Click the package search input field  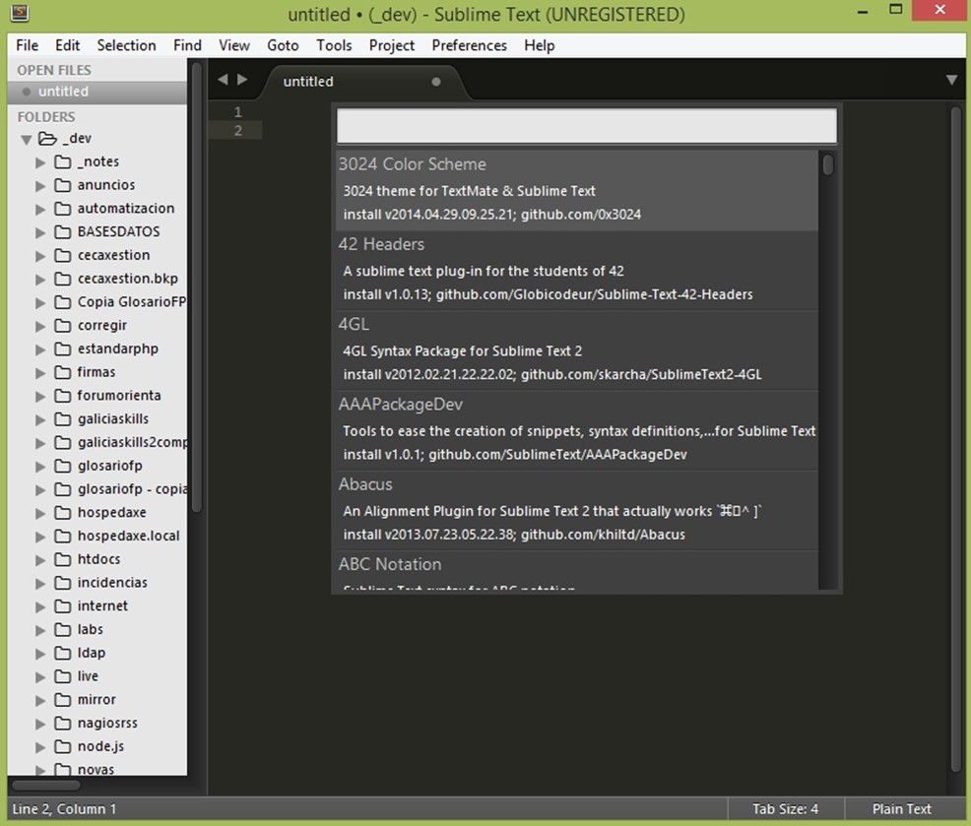586,126
